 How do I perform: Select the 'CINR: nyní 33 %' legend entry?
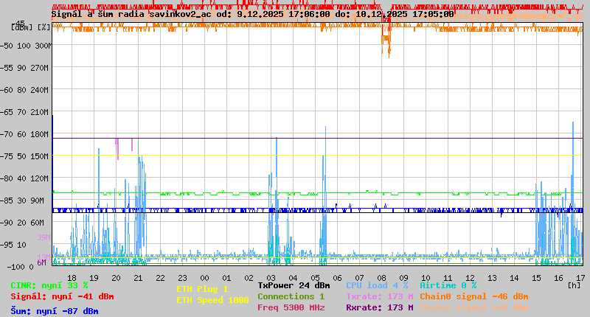[x=49, y=285]
